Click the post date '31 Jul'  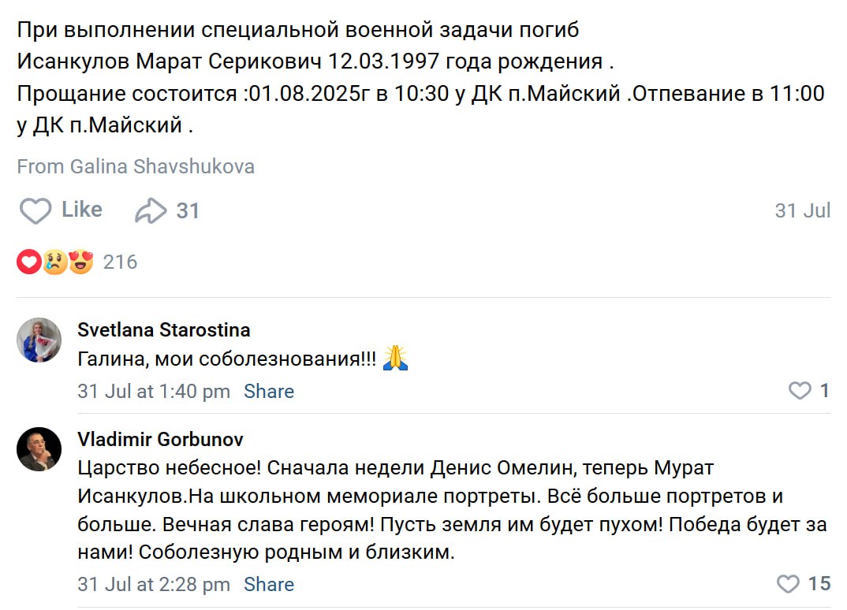[x=803, y=210]
